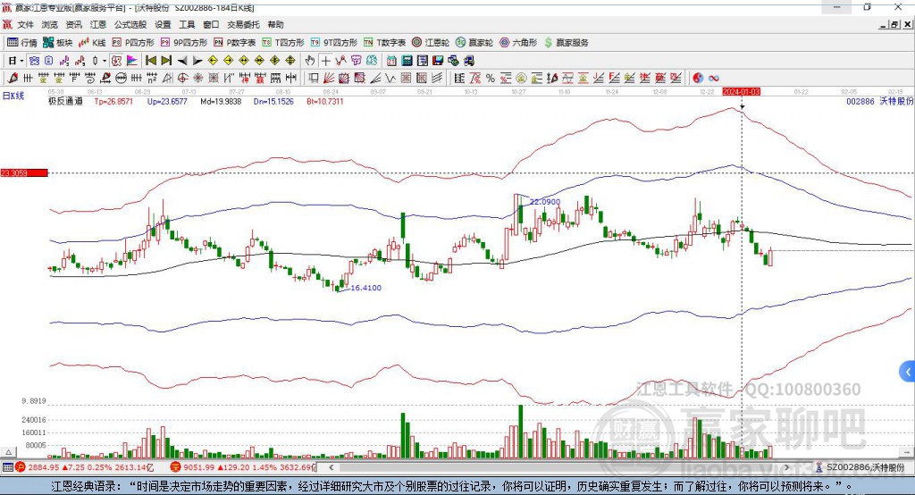Screen dimensions: 915x495
Task: Open the 交易委托 menu
Action: (243, 24)
